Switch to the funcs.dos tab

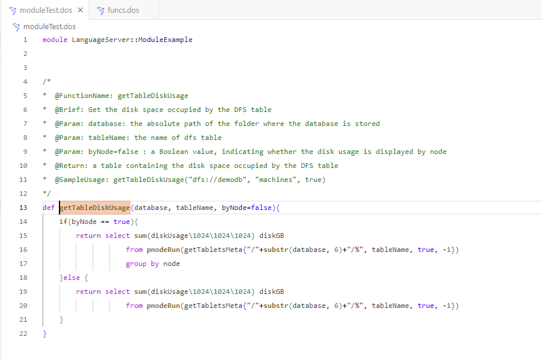(x=123, y=10)
